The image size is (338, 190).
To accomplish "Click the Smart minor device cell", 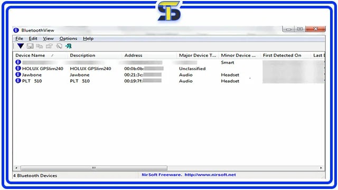I will [228, 62].
